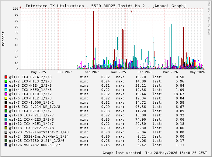Click the yellow swatch for gi1/6 ICX-H1E2_1/2/8
The width and height of the screenshot is (212, 157).
tap(6, 98)
